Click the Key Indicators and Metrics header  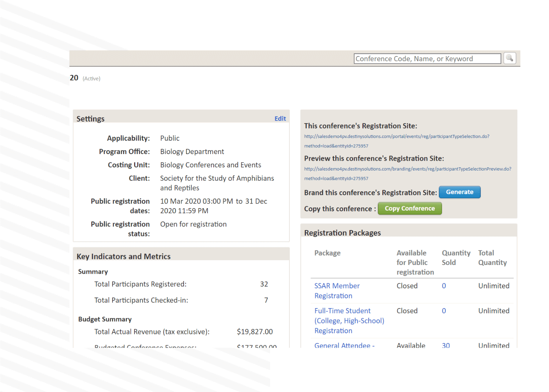click(124, 256)
